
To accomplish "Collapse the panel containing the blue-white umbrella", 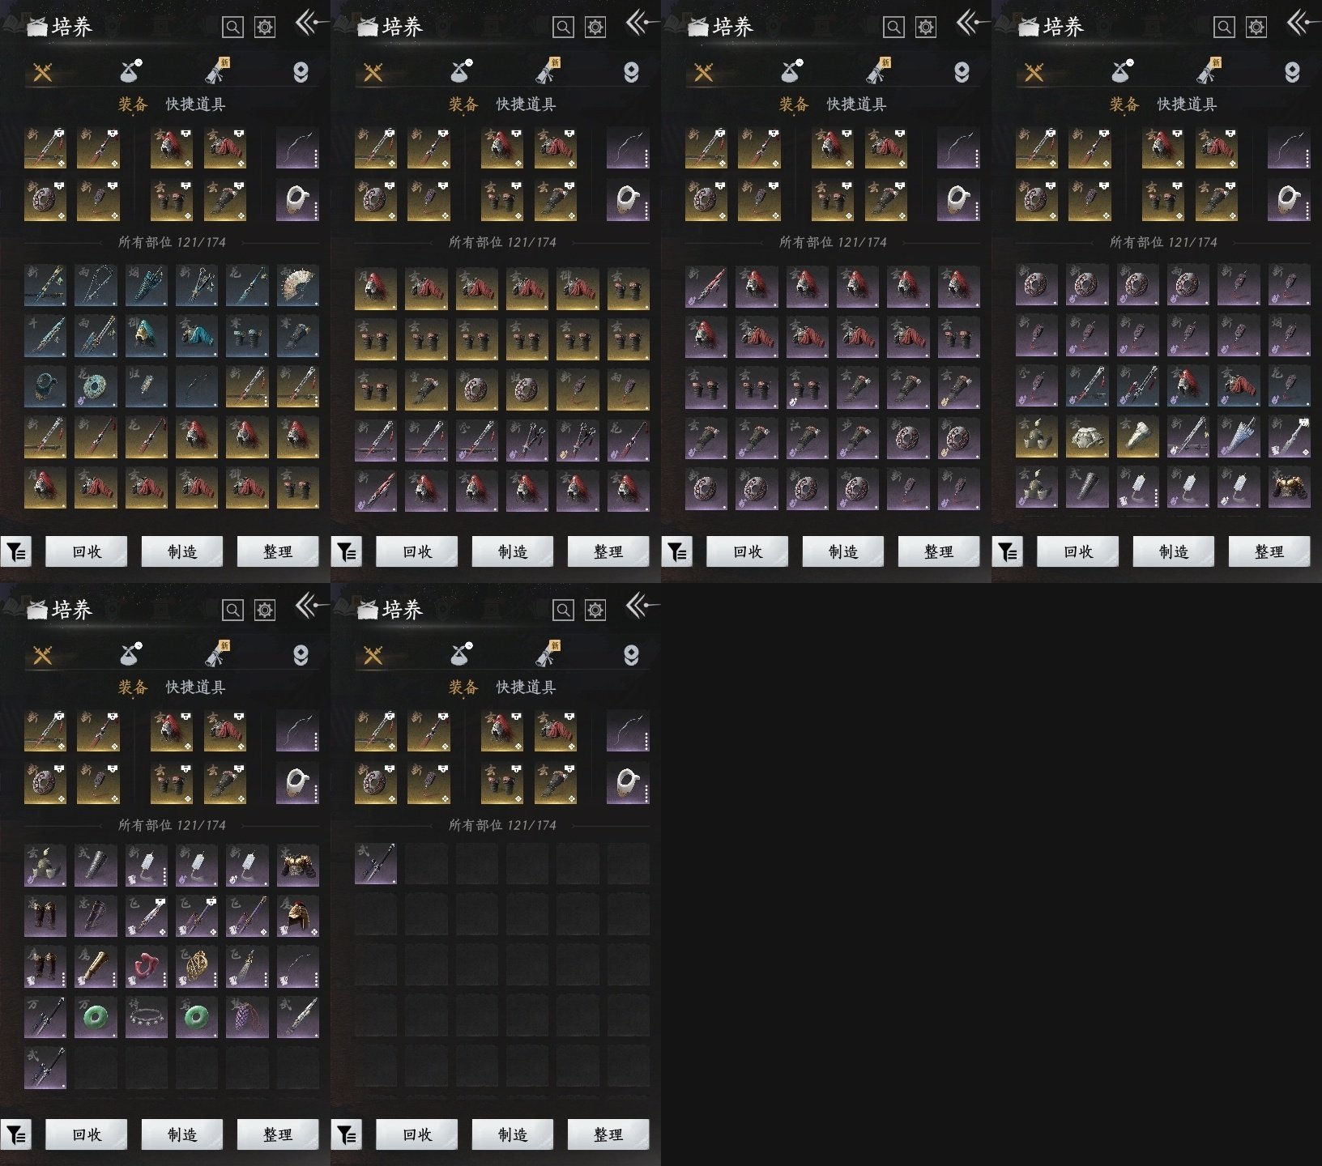I will pyautogui.click(x=1301, y=23).
